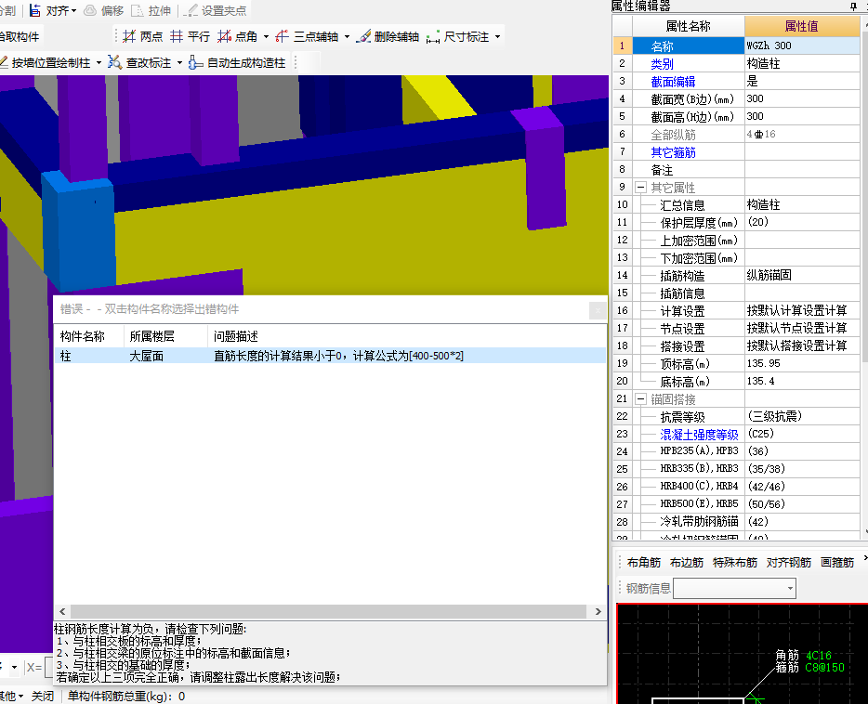Click the 关闭 button in status bar
868x704 pixels.
pos(43,696)
